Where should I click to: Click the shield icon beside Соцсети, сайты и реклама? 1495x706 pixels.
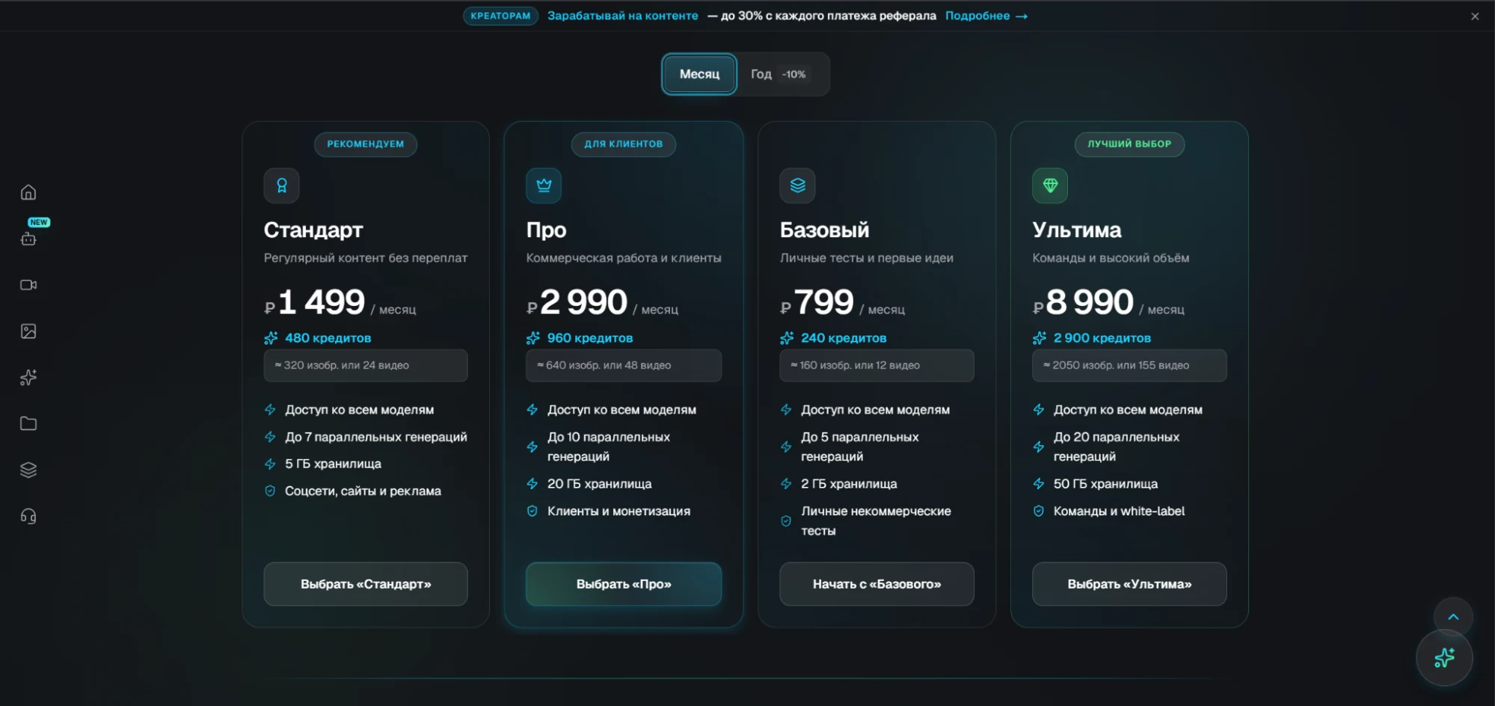pos(270,491)
